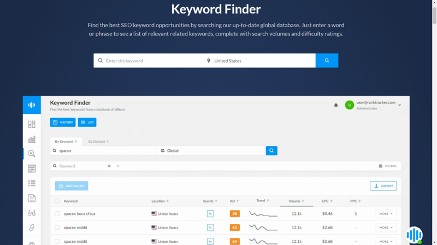Viewport: 437px width, 245px height.
Task: Sort by the KD column header
Action: tap(234, 201)
